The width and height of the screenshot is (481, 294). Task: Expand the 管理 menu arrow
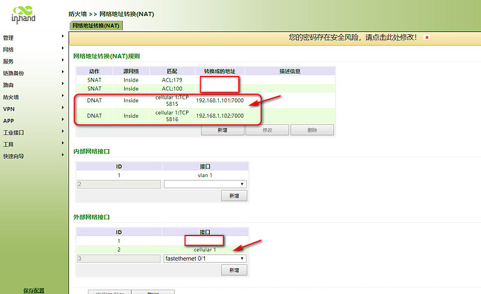pyautogui.click(x=63, y=38)
